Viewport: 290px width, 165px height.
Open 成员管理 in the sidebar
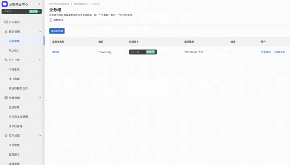(14, 145)
